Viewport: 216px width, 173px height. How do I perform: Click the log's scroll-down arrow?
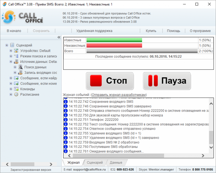point(211,147)
